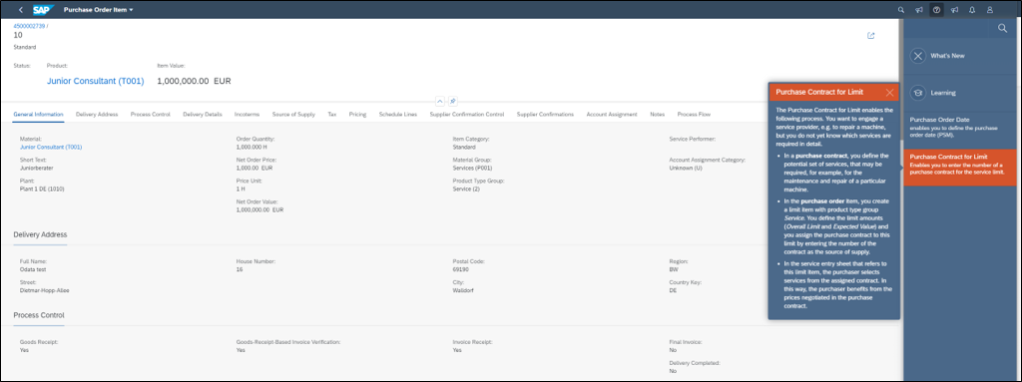Click the Unknown (U) account assignment category
This screenshot has width=1022, height=382.
click(x=686, y=169)
